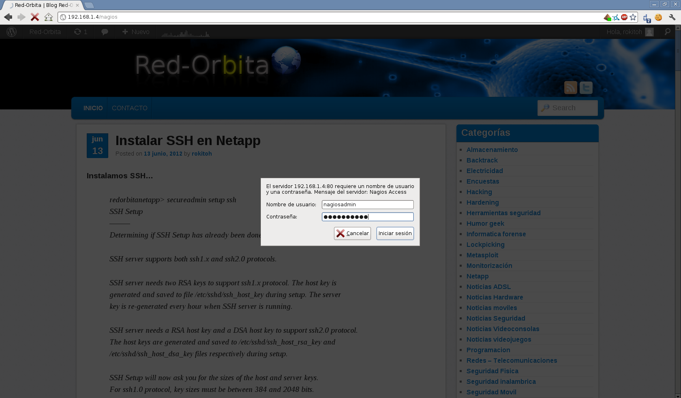Open a new browser tab

89,5
